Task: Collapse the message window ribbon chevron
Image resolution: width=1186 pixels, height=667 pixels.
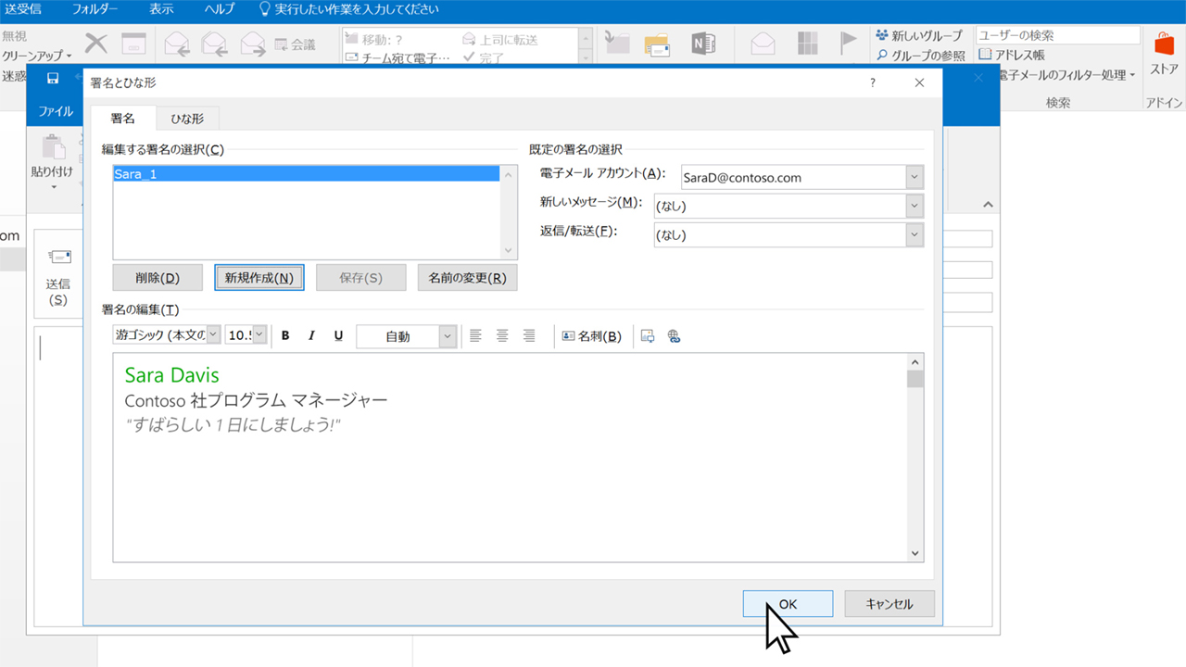Action: pos(988,205)
